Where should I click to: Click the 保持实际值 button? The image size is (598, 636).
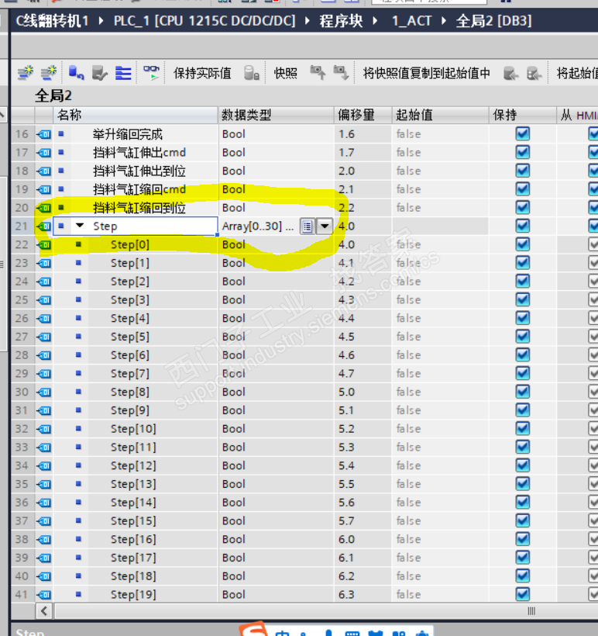[202, 74]
